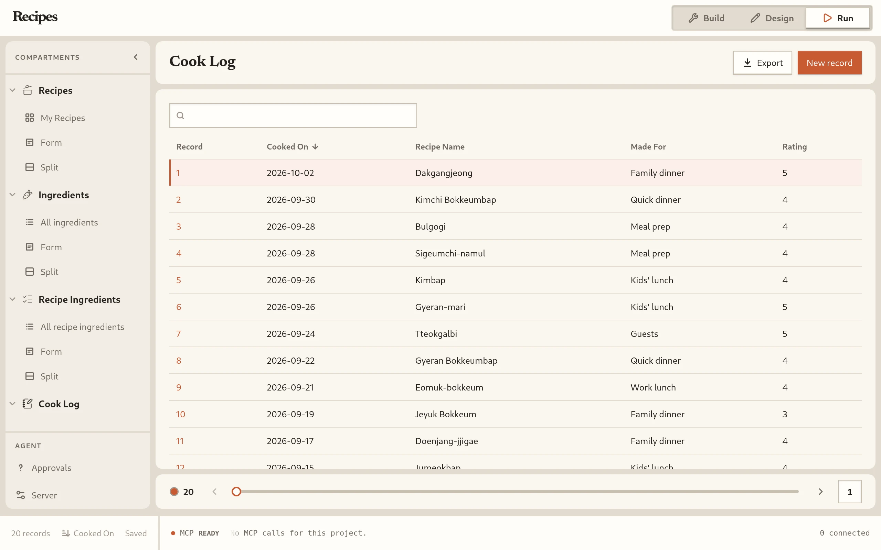Open Form under Recipes
The height and width of the screenshot is (550, 881).
pos(43,143)
